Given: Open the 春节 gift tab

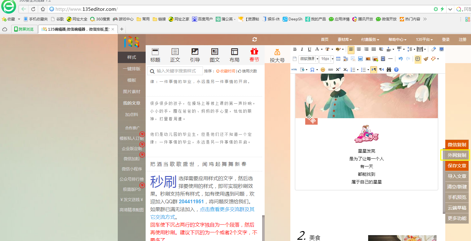Looking at the screenshot, I should (x=254, y=55).
